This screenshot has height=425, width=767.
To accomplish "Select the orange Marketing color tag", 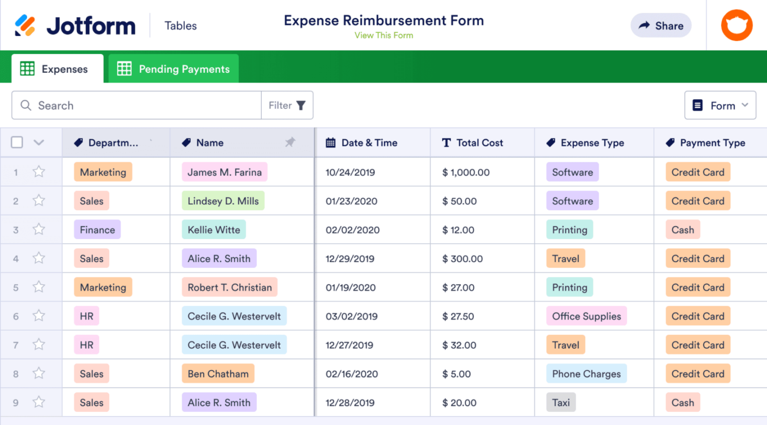I will click(x=103, y=172).
